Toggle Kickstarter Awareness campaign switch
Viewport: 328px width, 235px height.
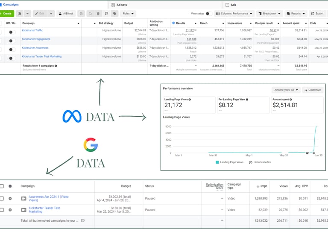point(12,50)
